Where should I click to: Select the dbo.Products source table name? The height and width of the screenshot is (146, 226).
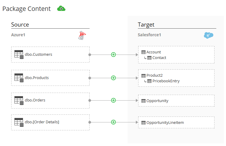[37, 78]
